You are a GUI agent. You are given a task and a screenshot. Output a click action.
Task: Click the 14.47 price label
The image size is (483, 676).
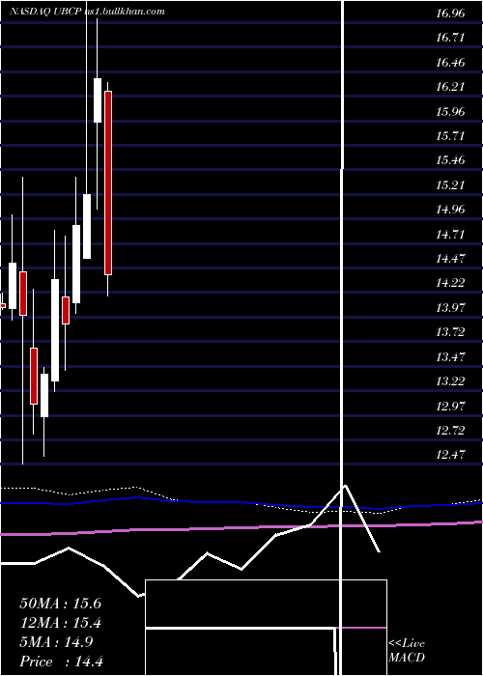(x=450, y=259)
